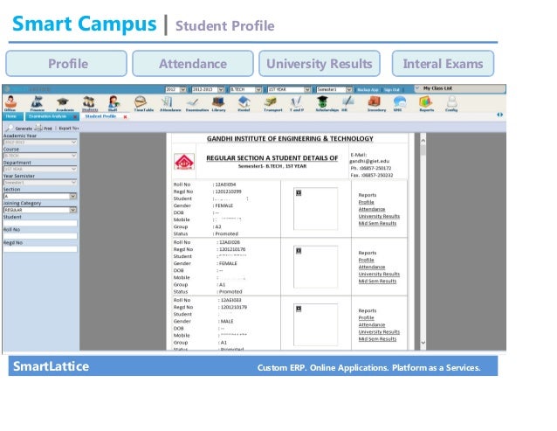Click the tab strip navigation arrows

[499, 115]
